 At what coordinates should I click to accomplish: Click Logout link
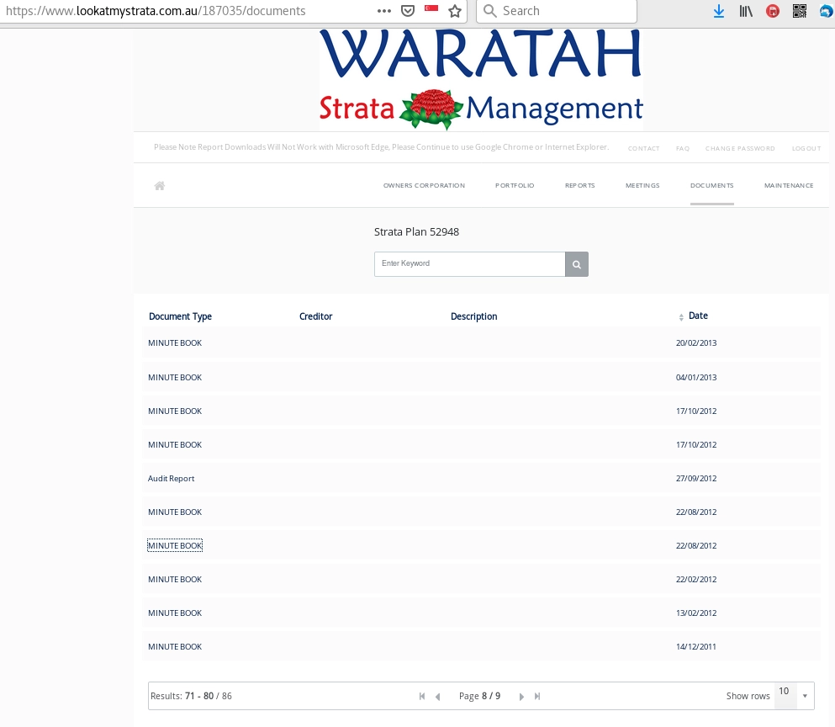(x=806, y=148)
